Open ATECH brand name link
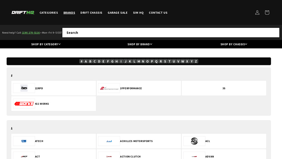 [39, 141]
